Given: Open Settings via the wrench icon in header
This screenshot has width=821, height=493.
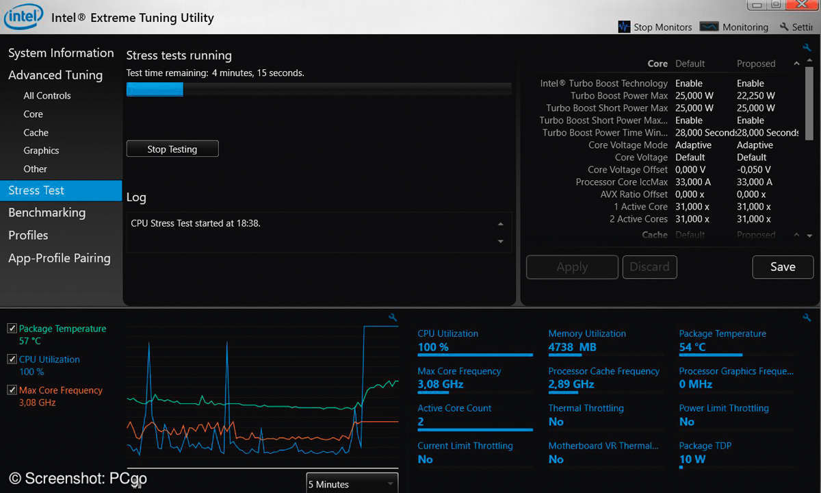Looking at the screenshot, I should coord(784,27).
